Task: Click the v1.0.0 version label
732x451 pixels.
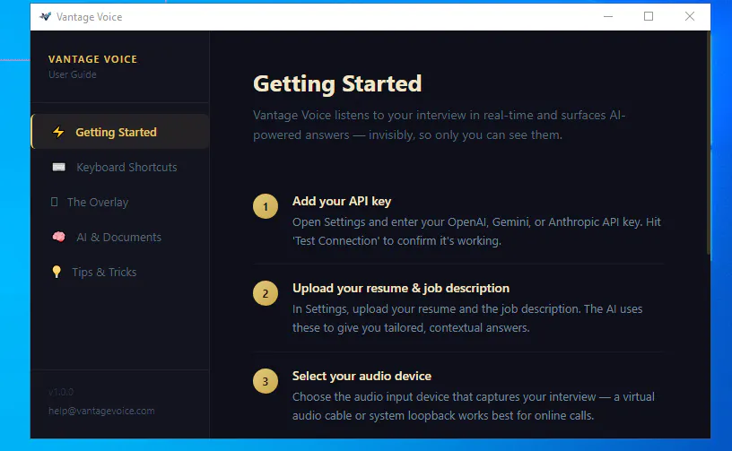Action: coord(61,392)
